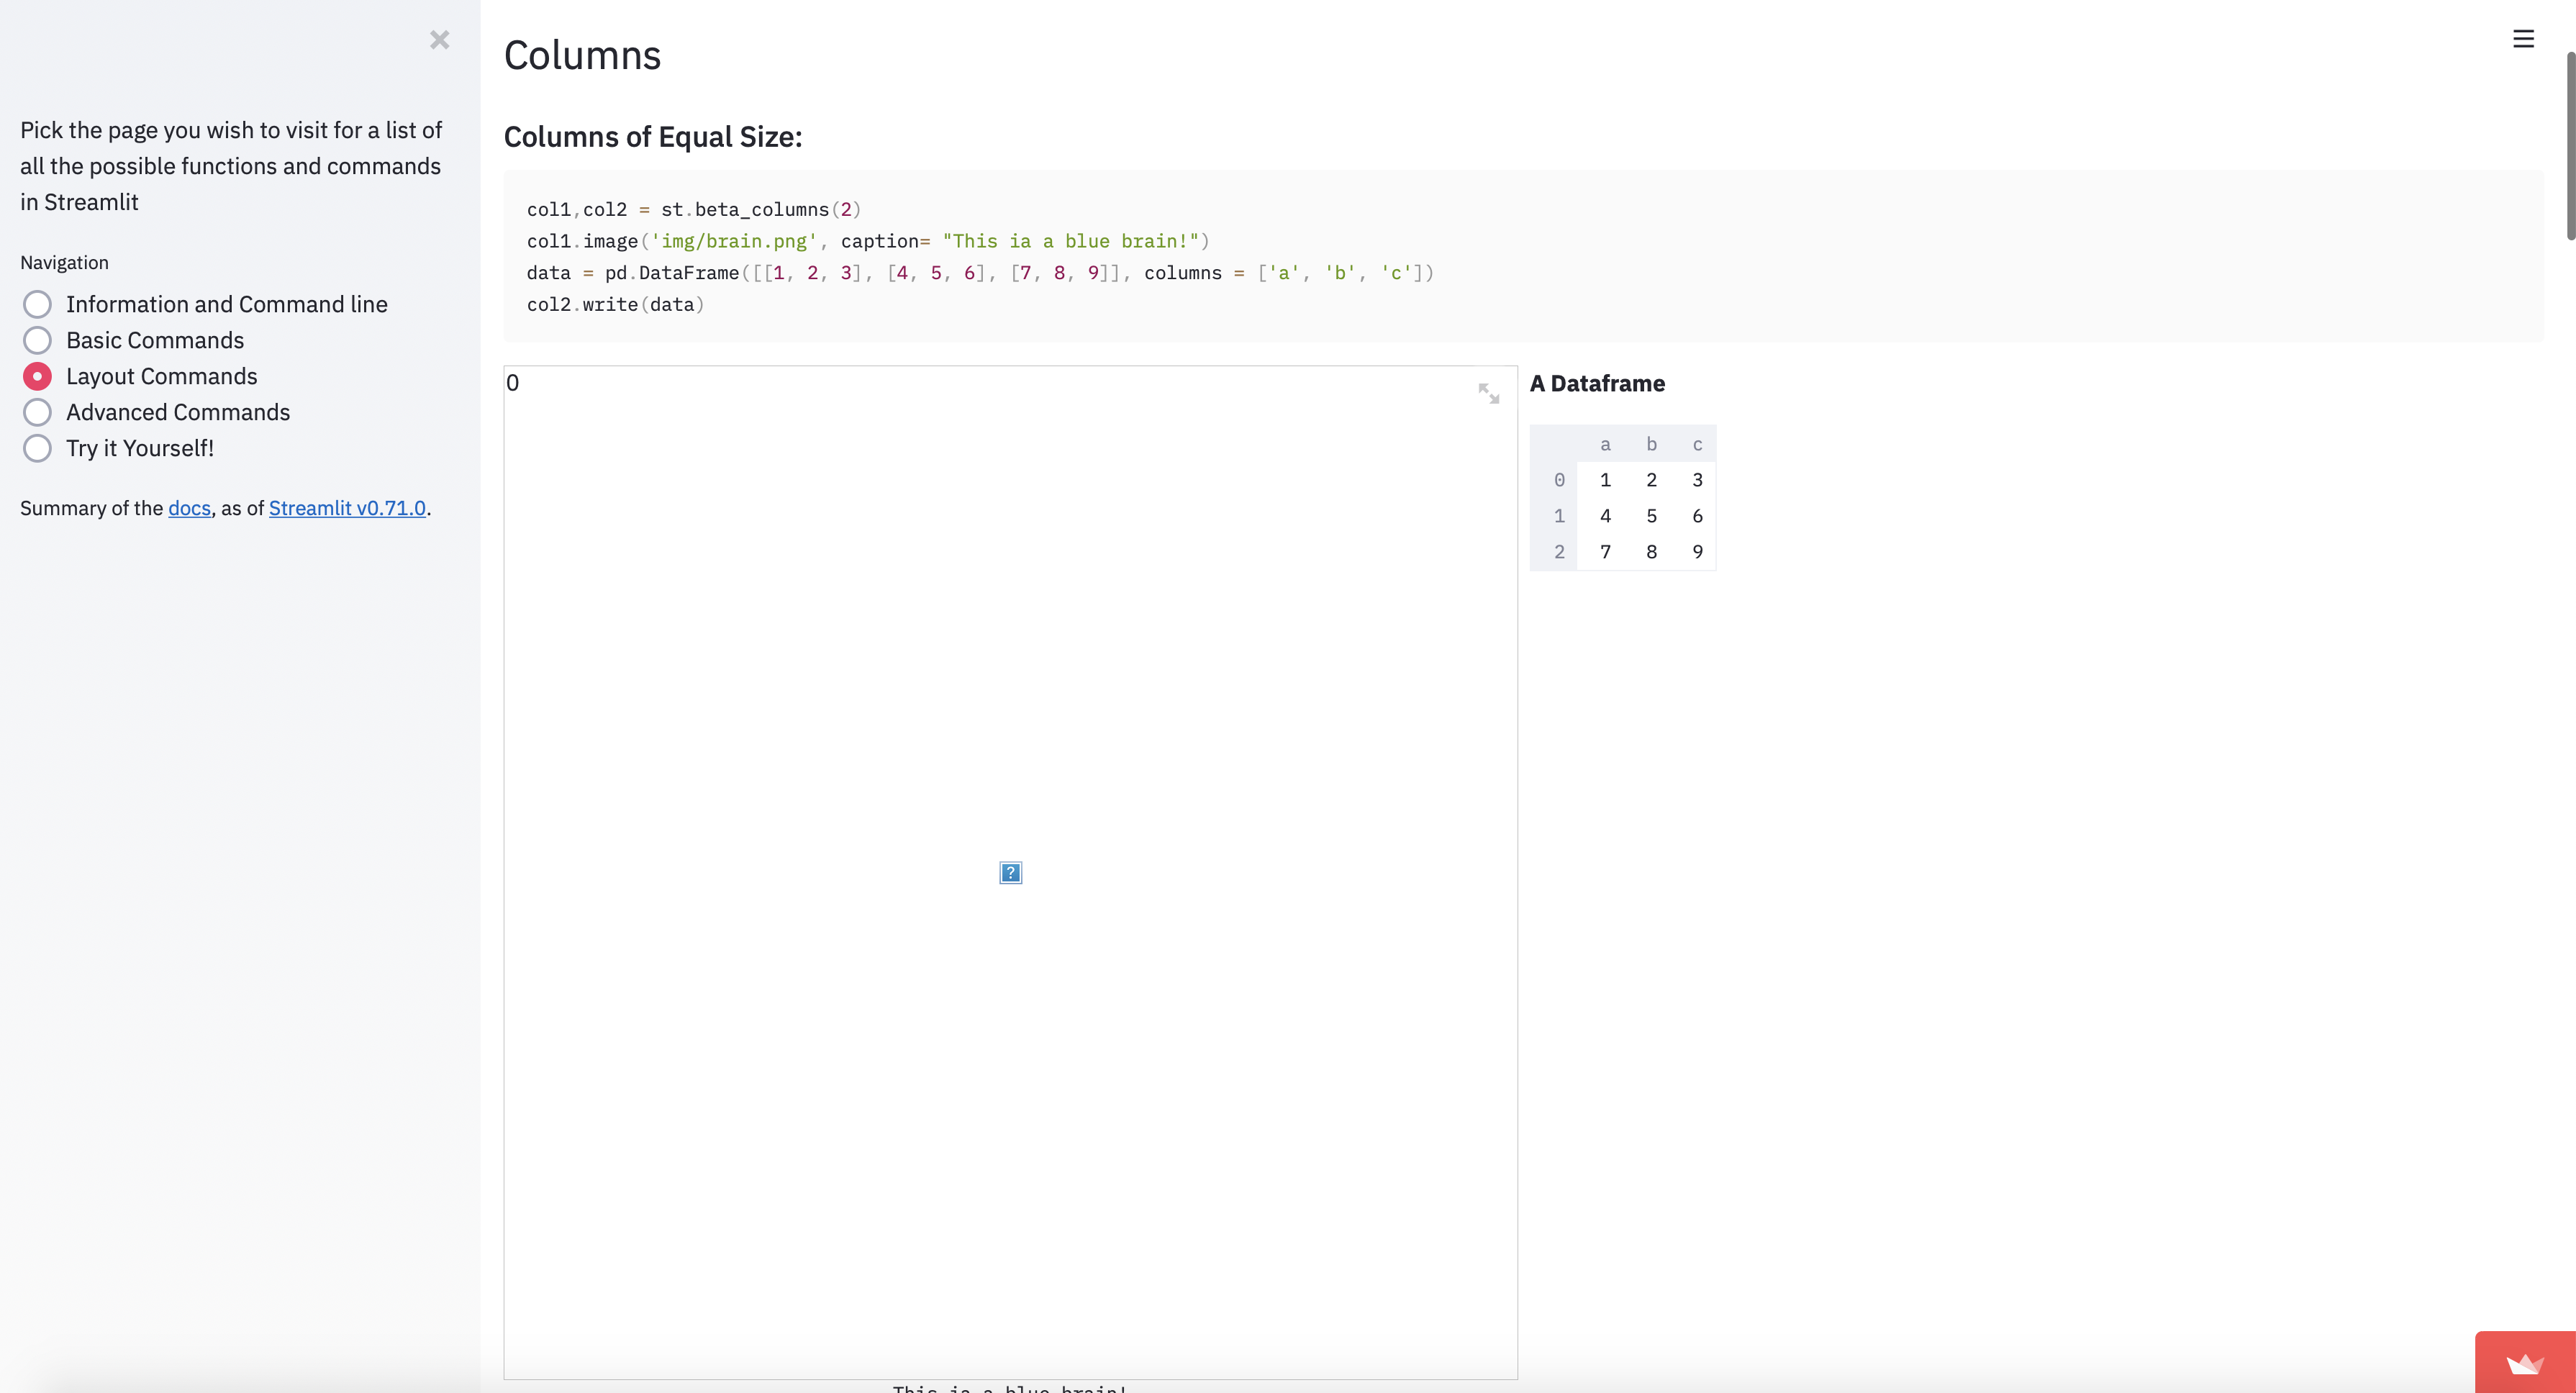The height and width of the screenshot is (1393, 2576).
Task: Close the sidebar using the X icon
Action: (440, 40)
